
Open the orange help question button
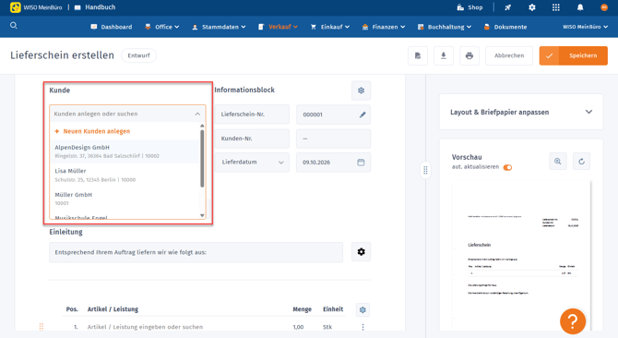tap(573, 321)
